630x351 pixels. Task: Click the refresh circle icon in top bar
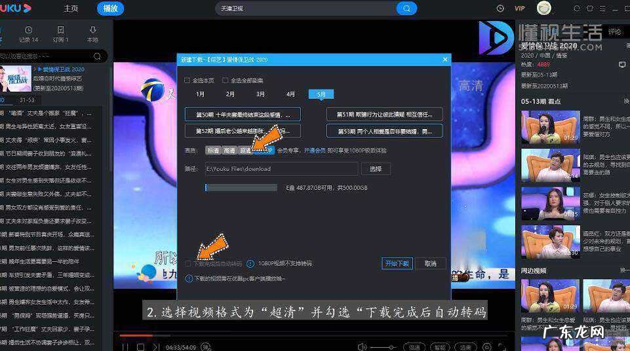[x=577, y=8]
